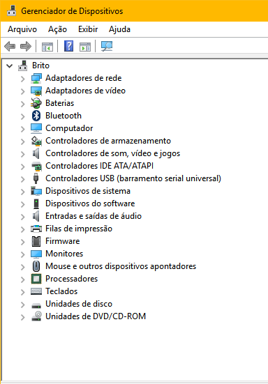Open the Exibir menu

pyautogui.click(x=88, y=29)
